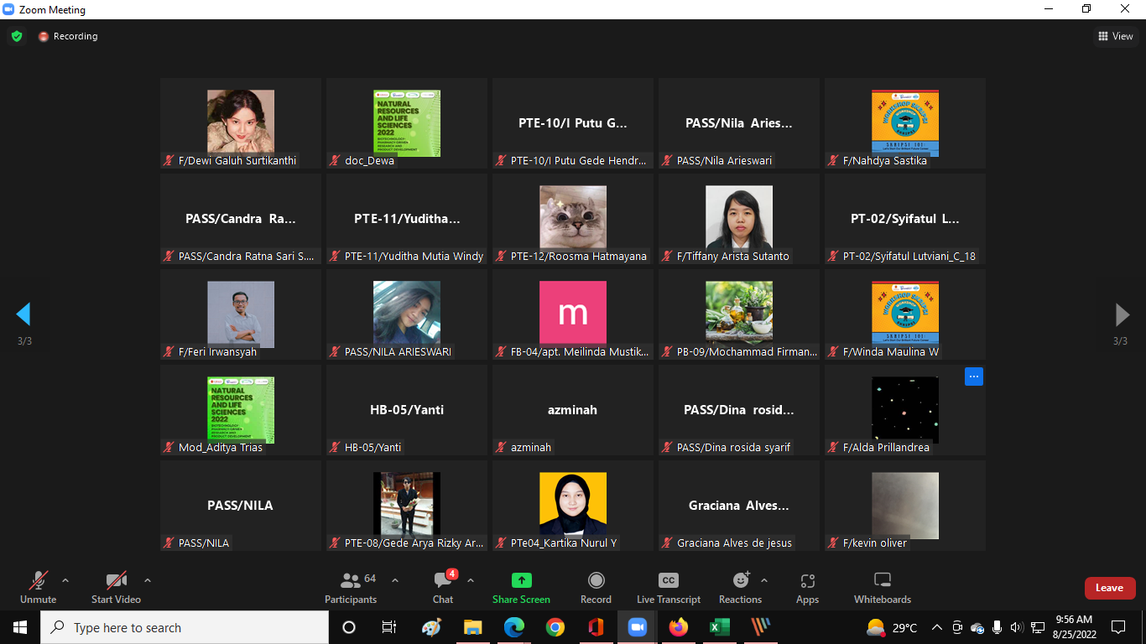Open Excel from the Windows taskbar
The image size is (1146, 644).
(x=719, y=627)
